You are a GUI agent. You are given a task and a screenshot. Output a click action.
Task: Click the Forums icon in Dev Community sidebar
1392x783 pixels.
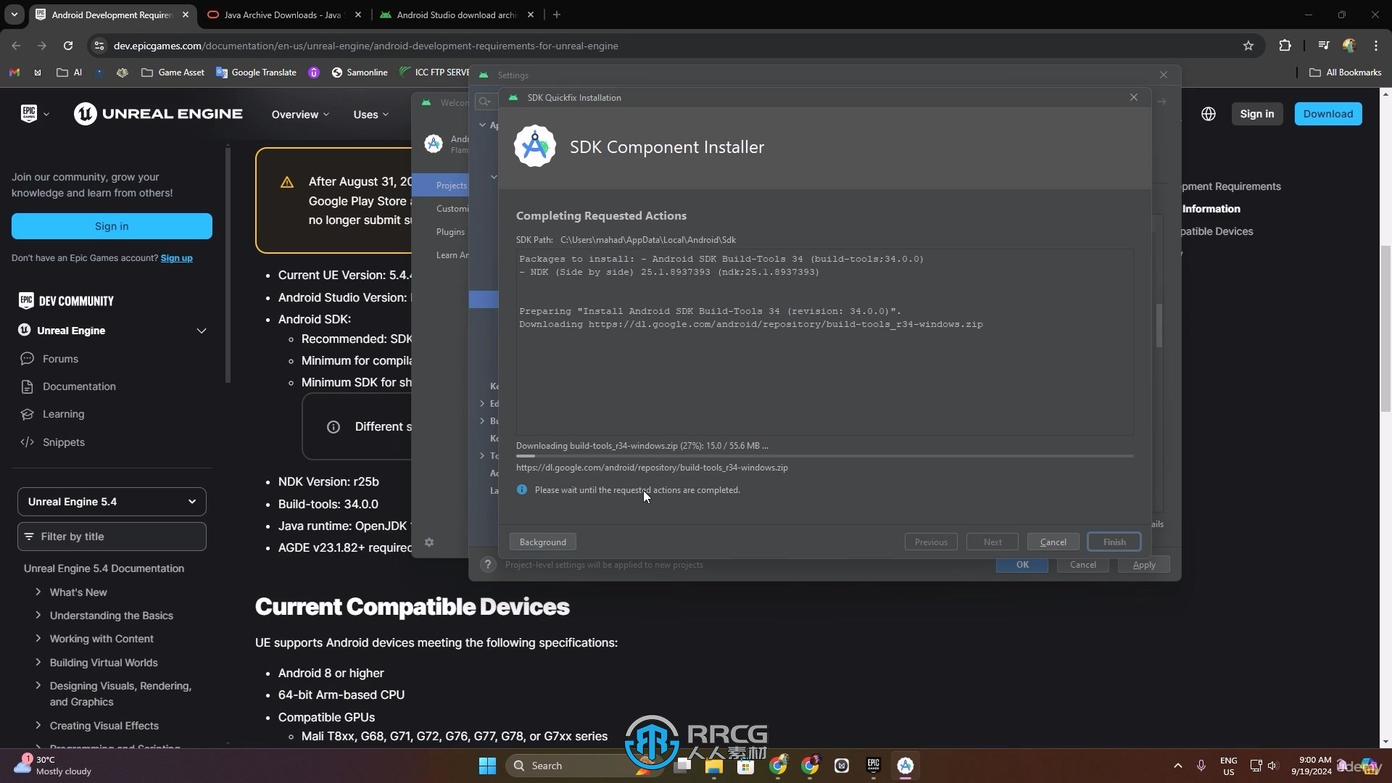pos(28,359)
